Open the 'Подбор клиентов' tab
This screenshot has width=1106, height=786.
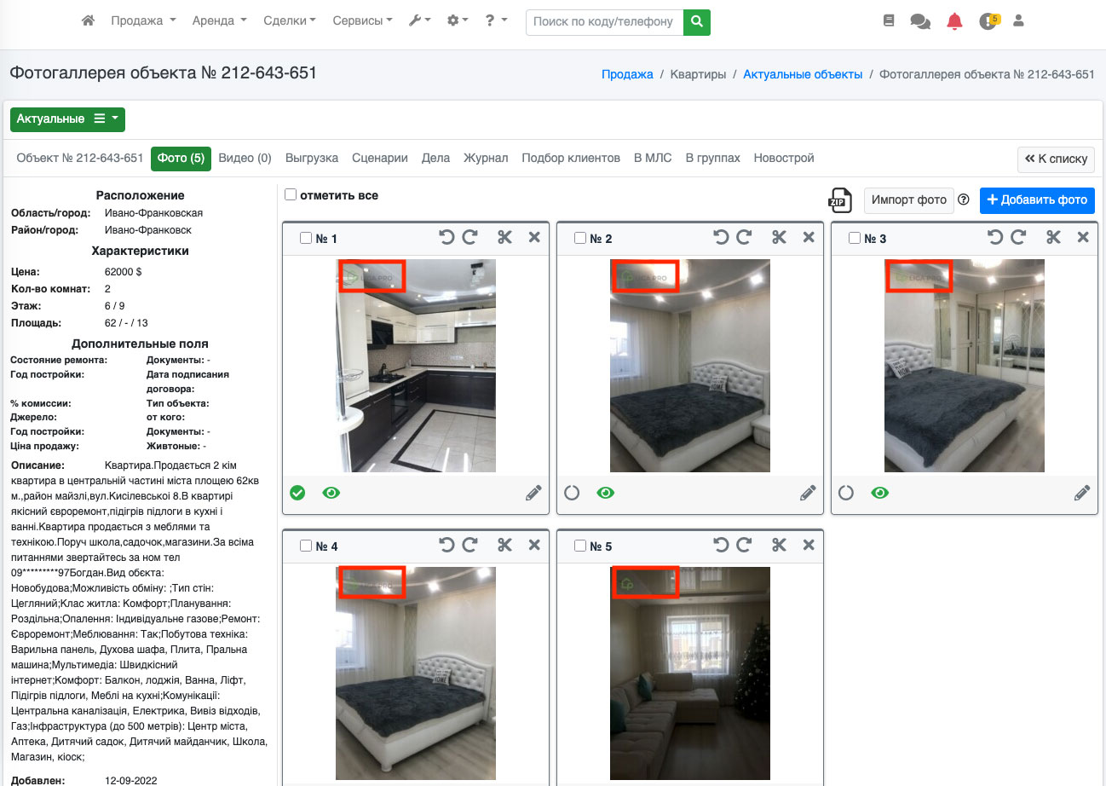click(571, 159)
